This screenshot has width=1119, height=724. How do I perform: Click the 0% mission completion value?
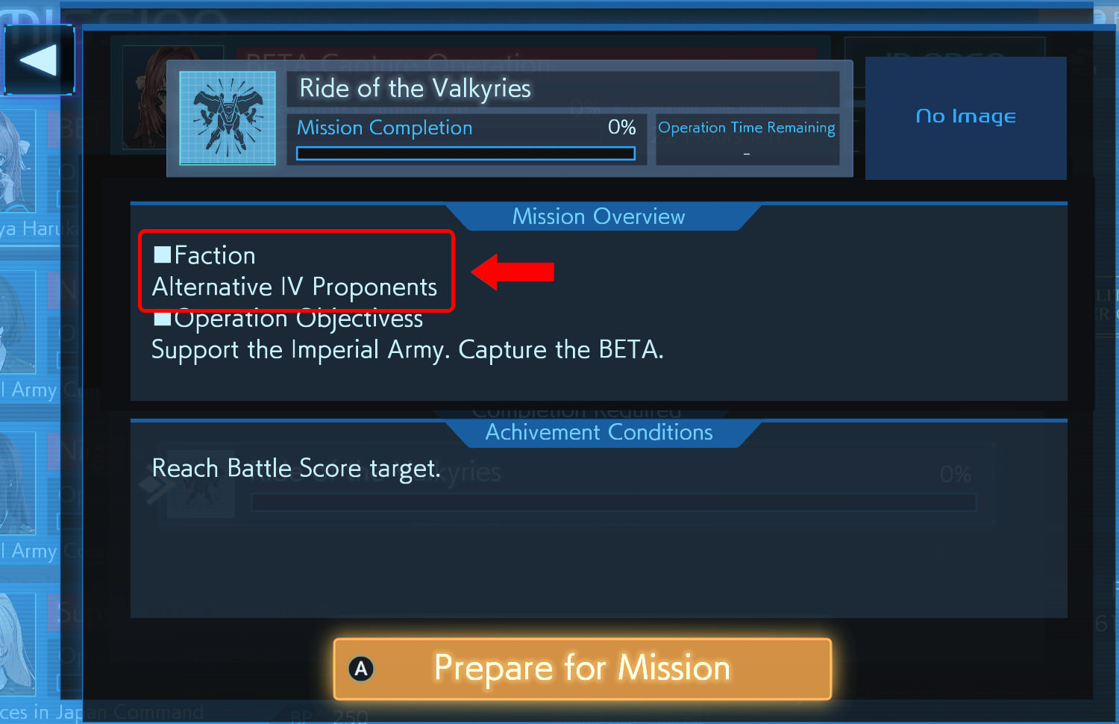click(622, 128)
